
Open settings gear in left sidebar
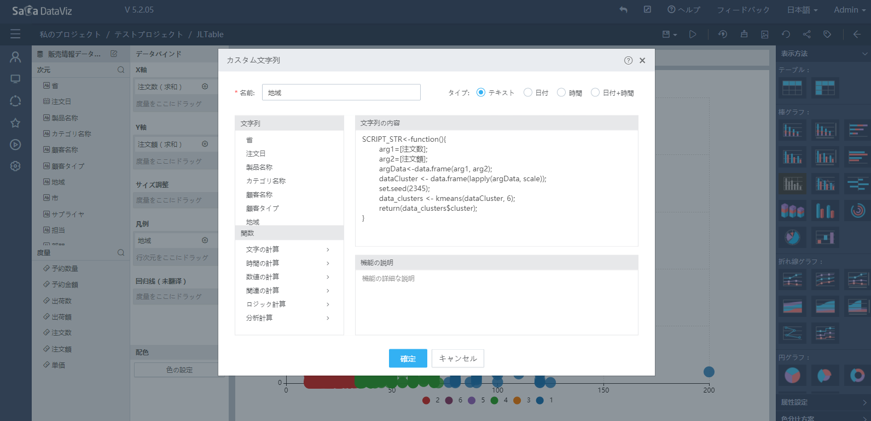coord(15,166)
